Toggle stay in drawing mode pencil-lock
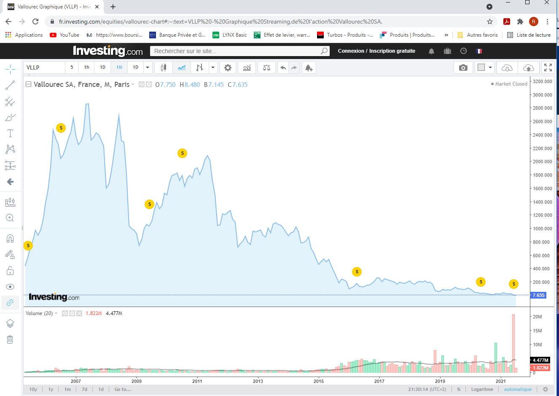Viewport: 559px width, 396px height. (10, 254)
